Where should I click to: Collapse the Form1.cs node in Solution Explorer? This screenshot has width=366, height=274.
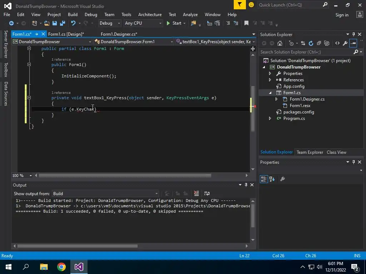point(270,93)
